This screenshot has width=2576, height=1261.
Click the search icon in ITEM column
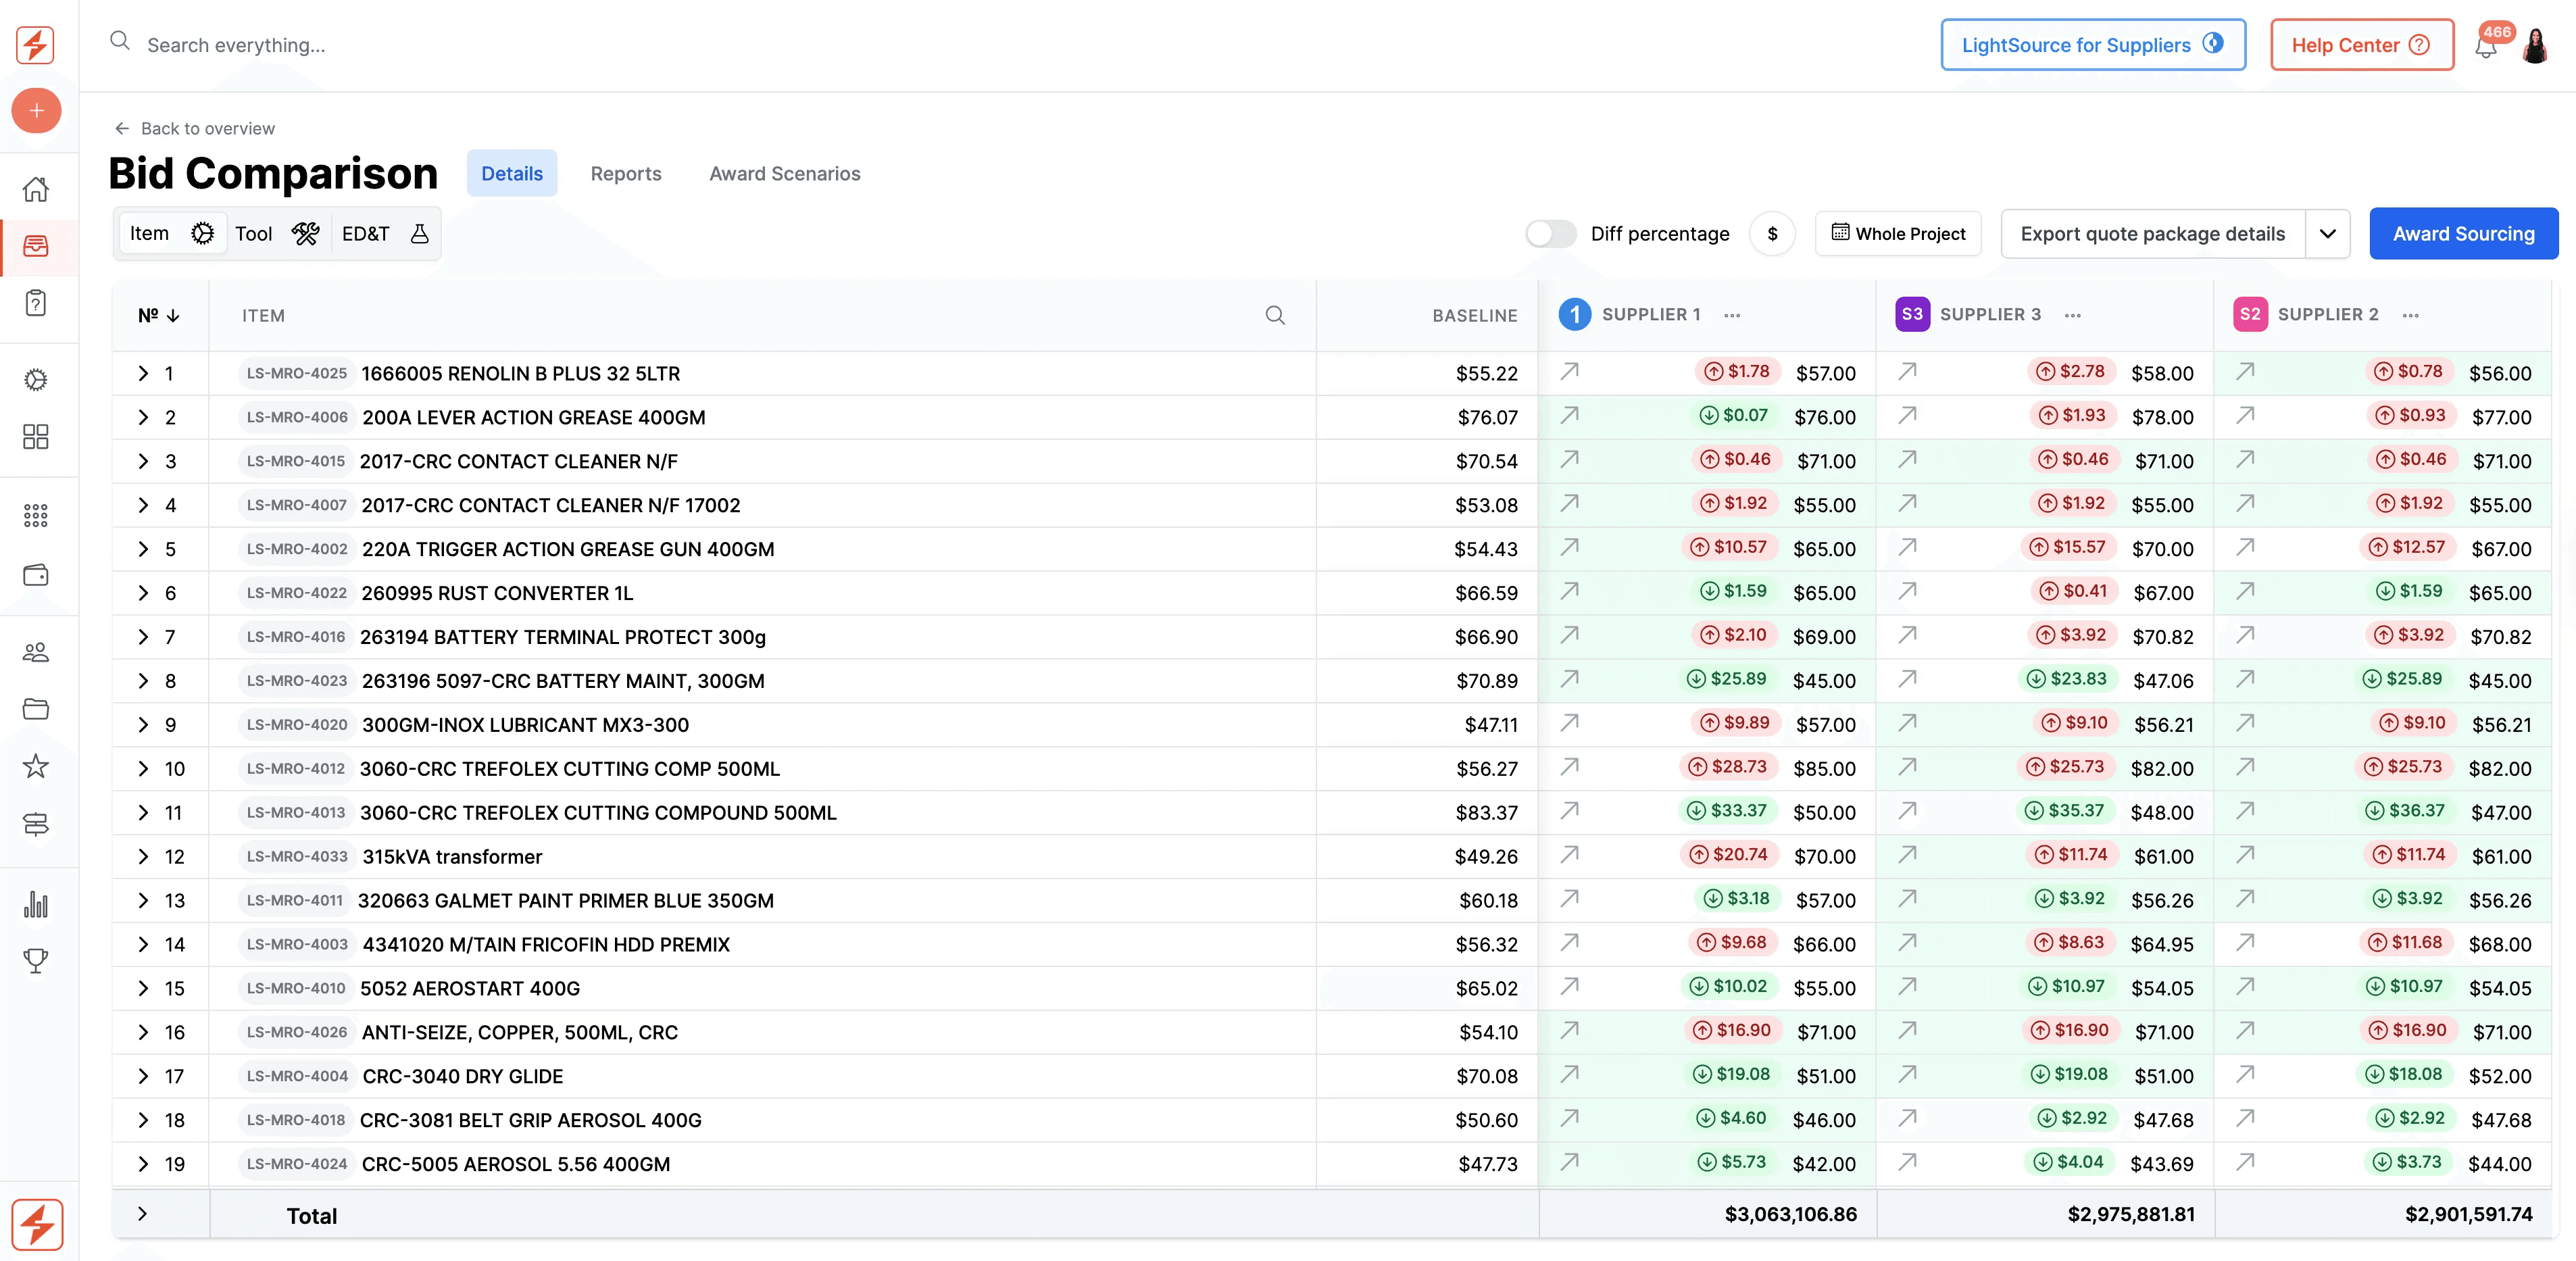1275,315
